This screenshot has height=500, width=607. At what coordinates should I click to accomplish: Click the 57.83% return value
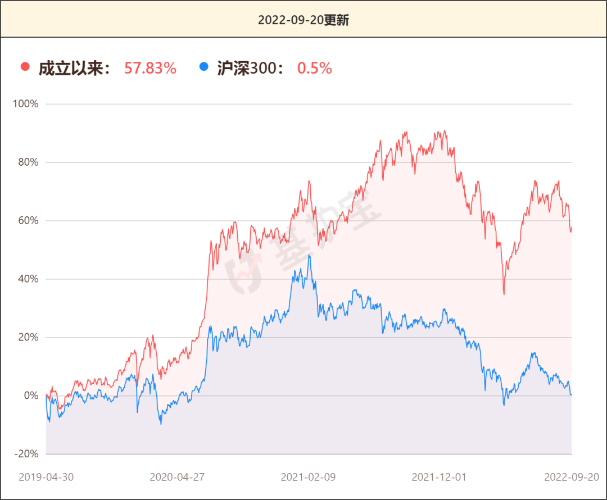150,68
